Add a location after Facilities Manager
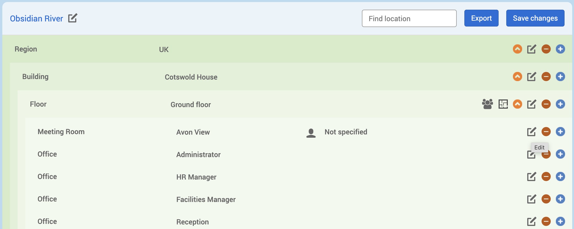 coord(560,199)
